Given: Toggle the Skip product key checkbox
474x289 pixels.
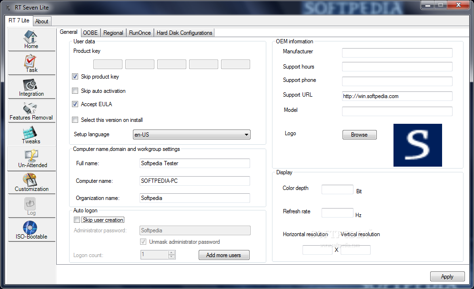Looking at the screenshot, I should tap(75, 77).
